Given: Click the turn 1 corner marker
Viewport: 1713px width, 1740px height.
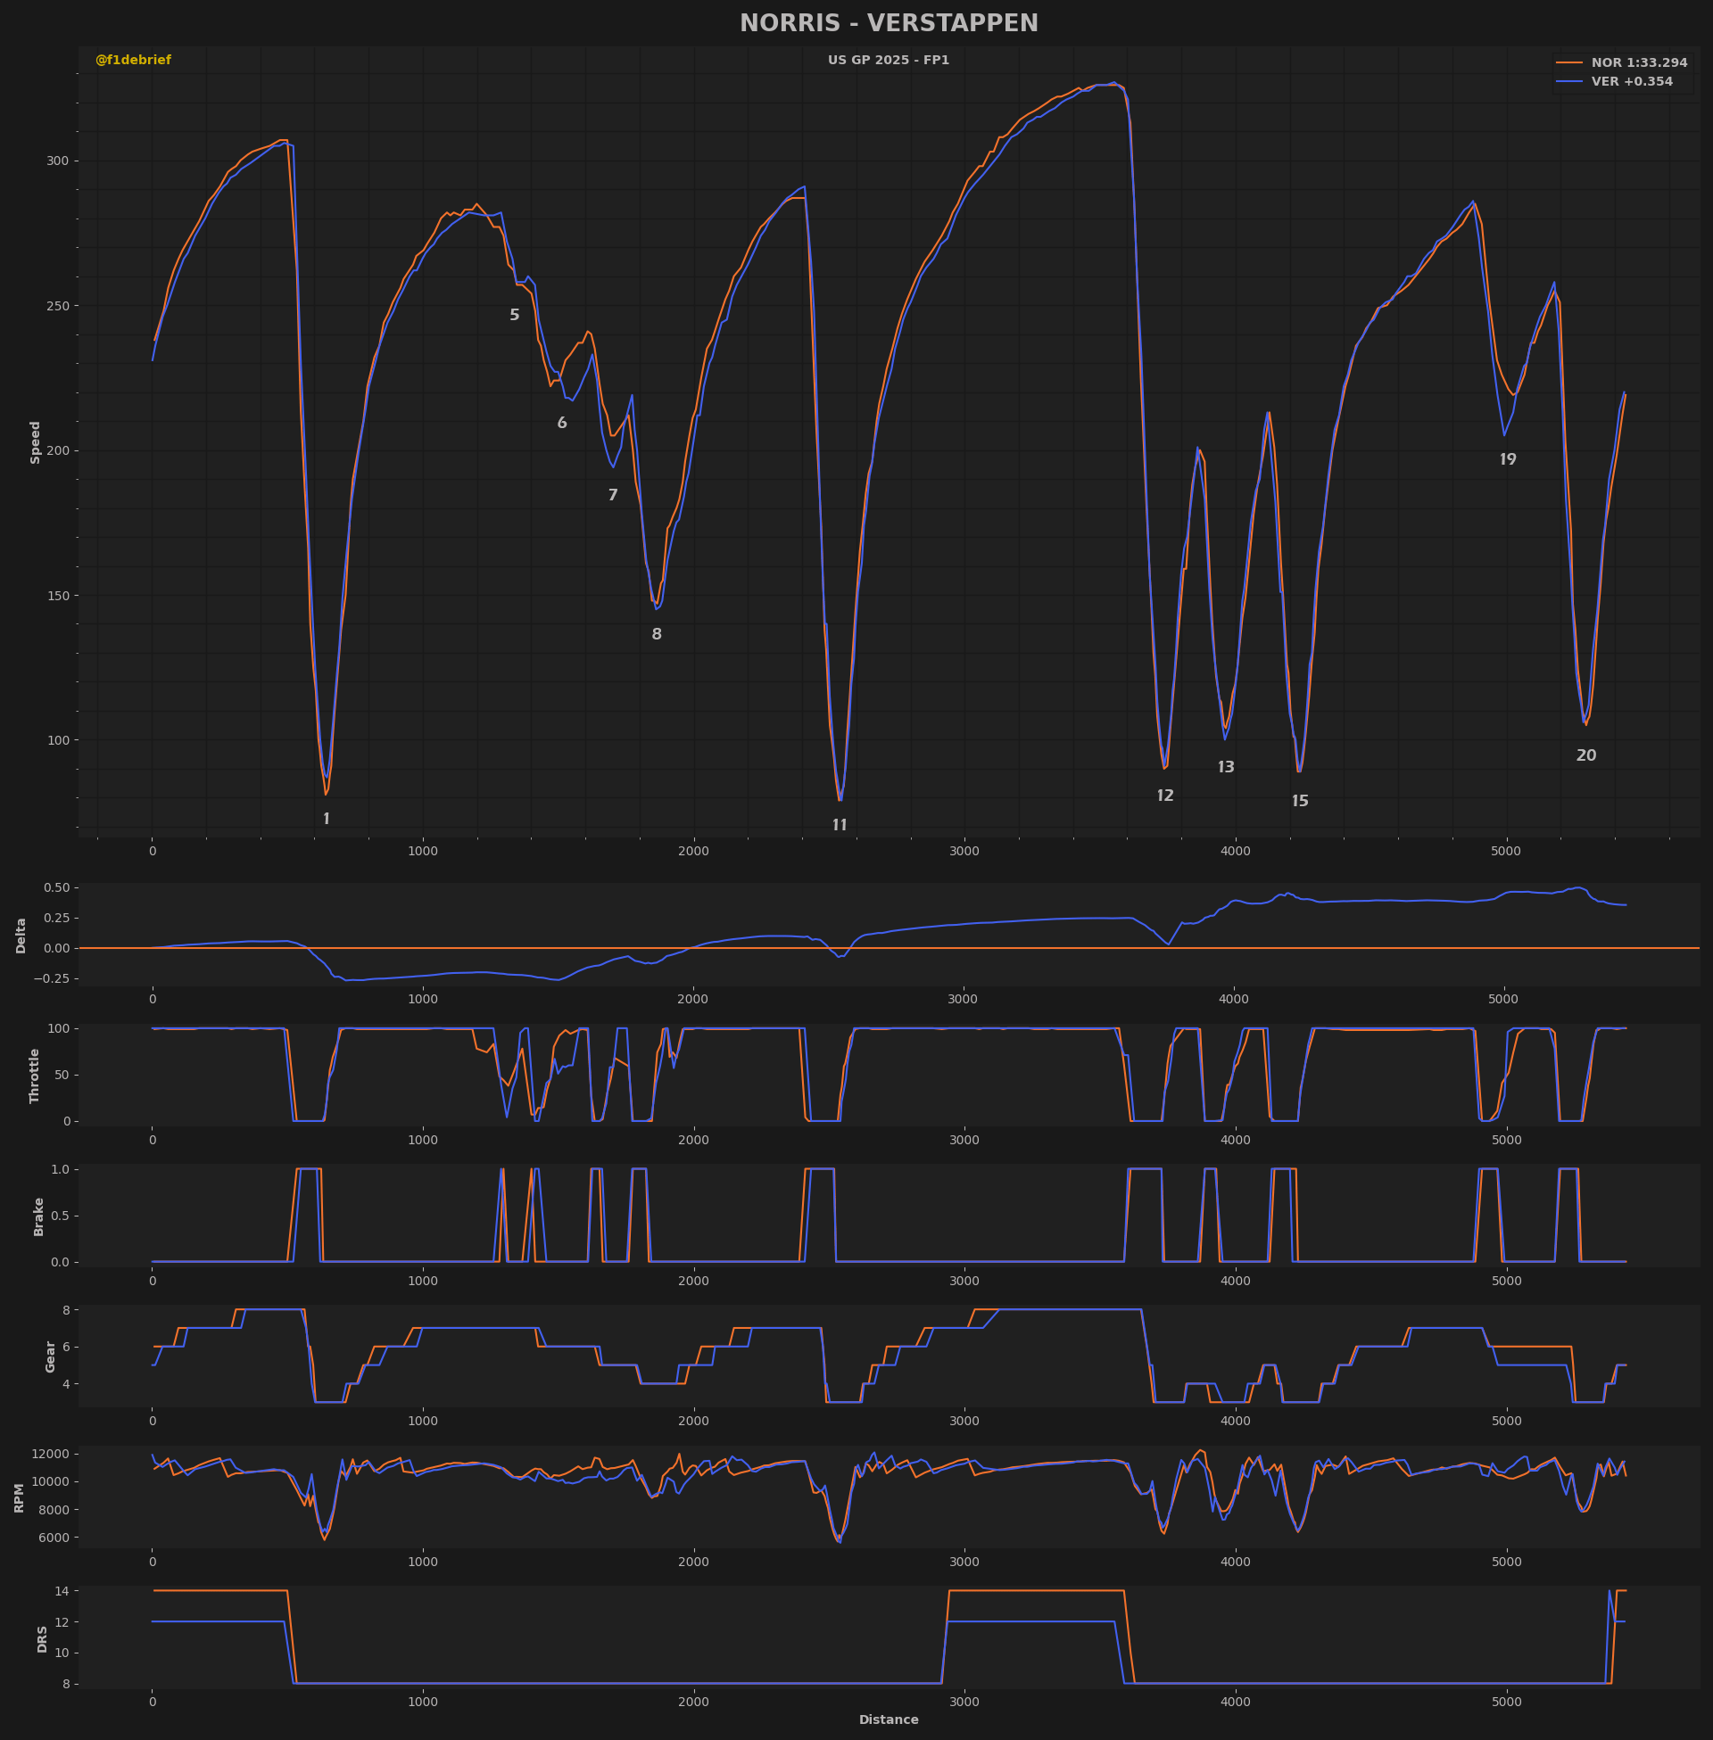Looking at the screenshot, I should point(327,820).
